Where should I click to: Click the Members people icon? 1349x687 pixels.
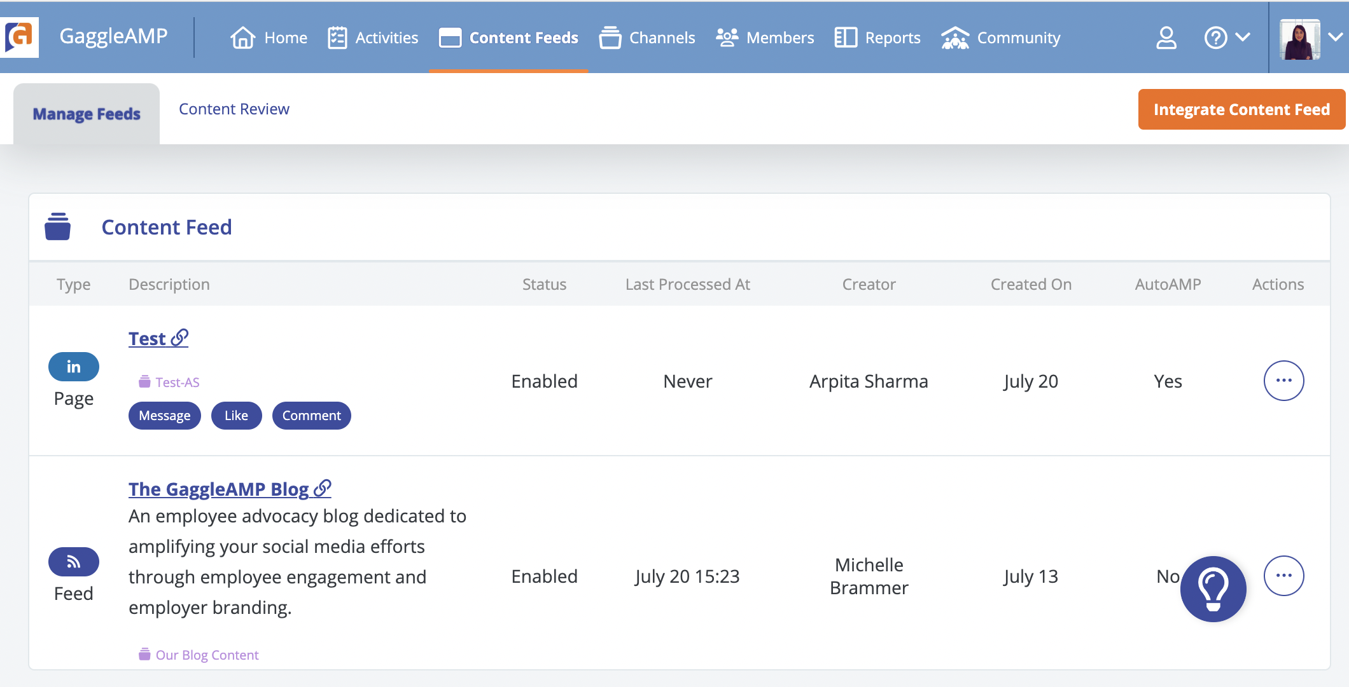pos(727,37)
